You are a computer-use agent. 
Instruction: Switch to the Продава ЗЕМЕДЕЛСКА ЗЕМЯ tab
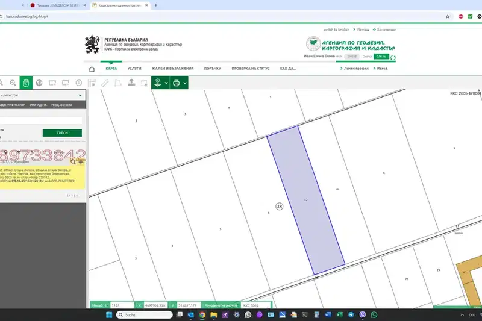pos(57,5)
